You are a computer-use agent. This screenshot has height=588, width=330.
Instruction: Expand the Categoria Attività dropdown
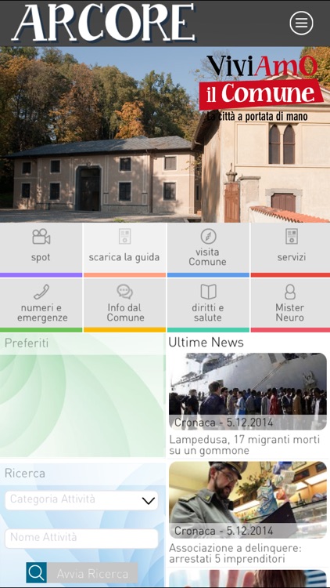(81, 500)
